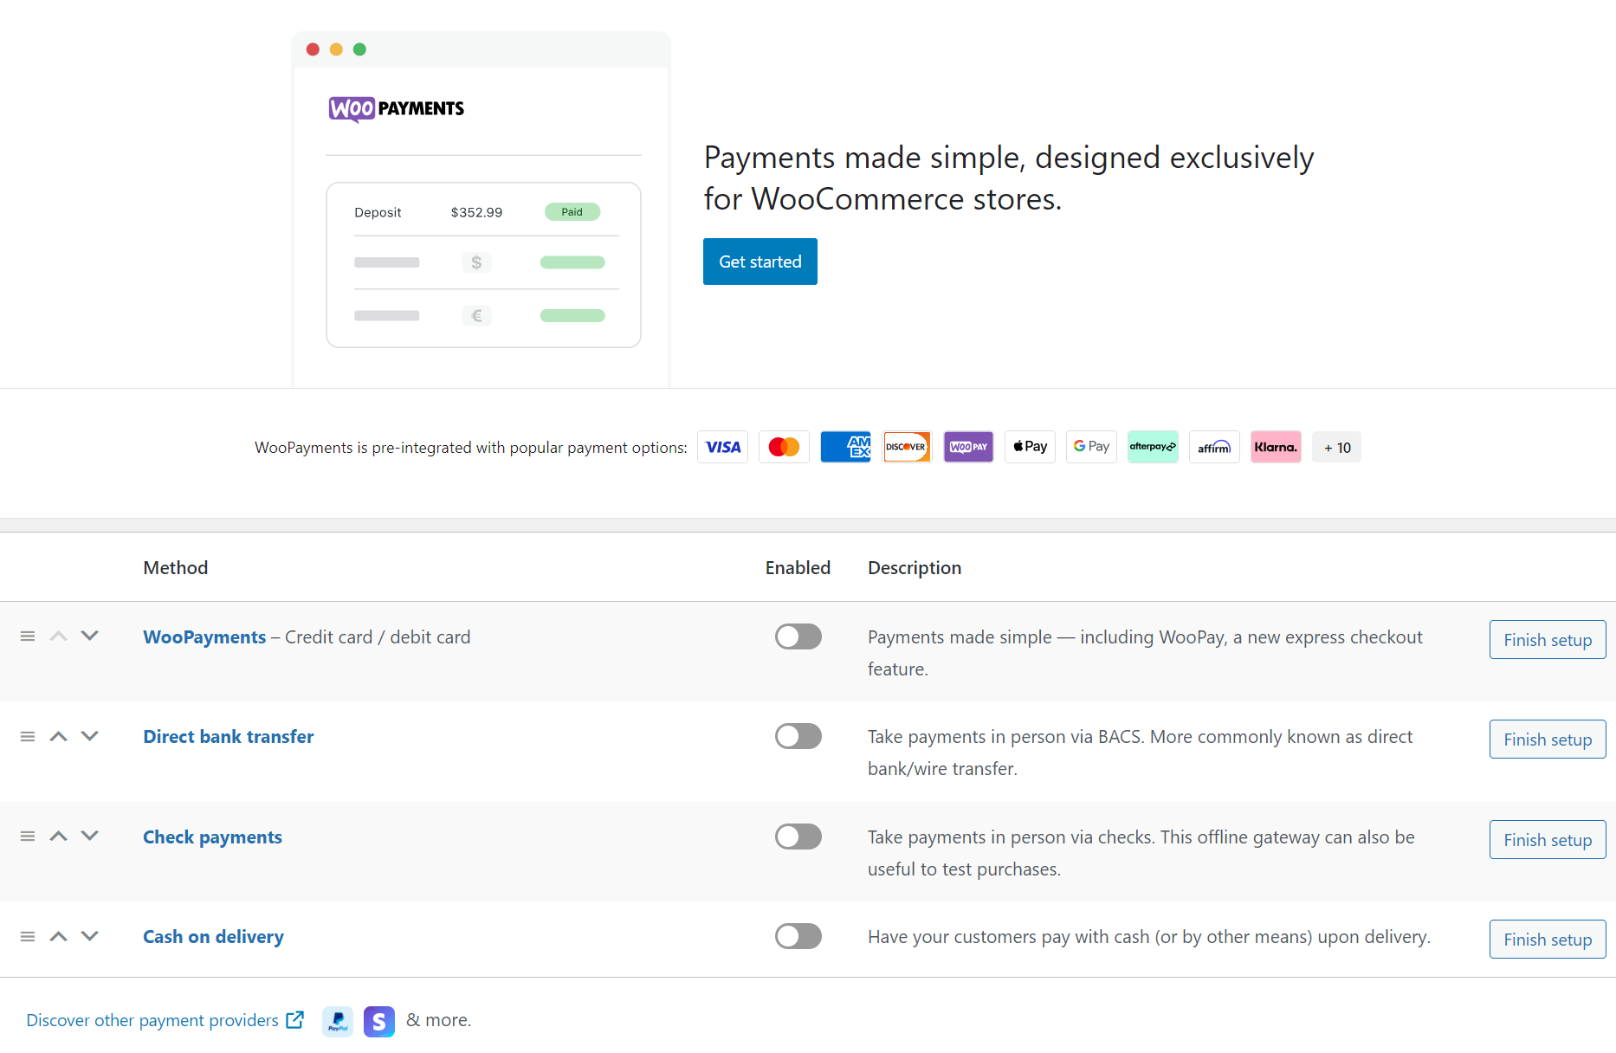Grab the Cash on delivery drag handle
This screenshot has height=1053, width=1616.
28,936
